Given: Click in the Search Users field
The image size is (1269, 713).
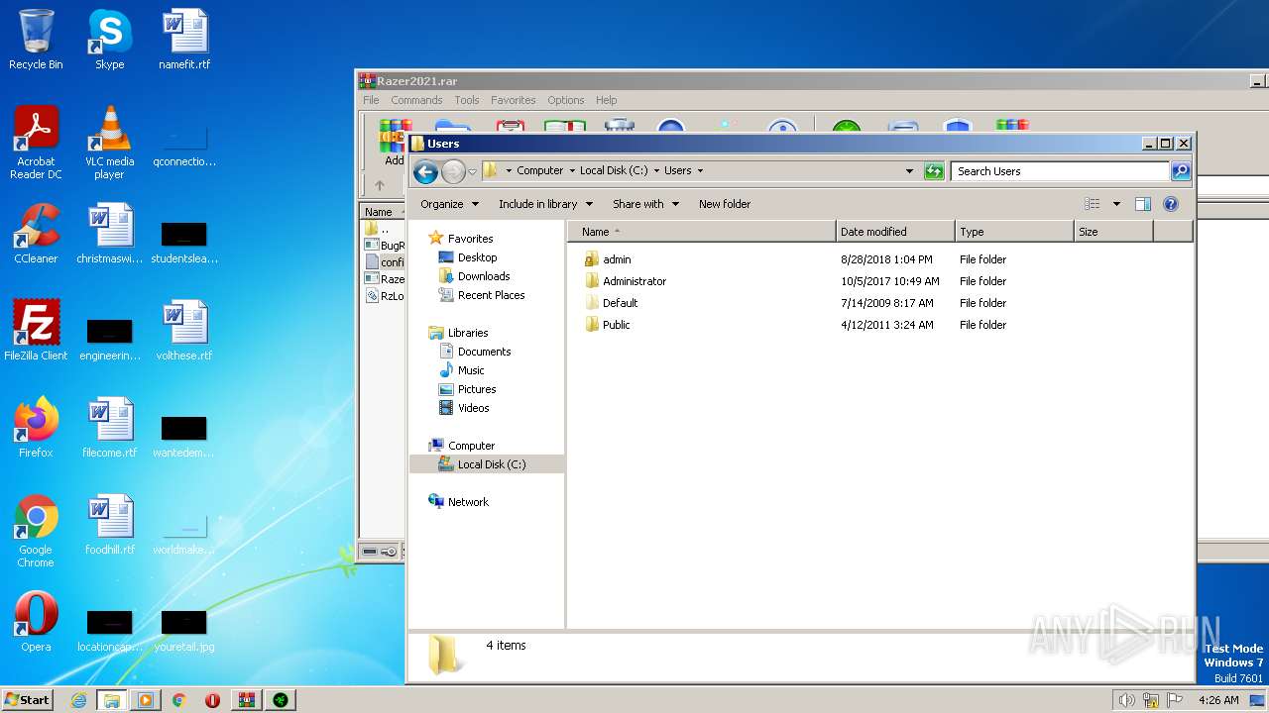Looking at the screenshot, I should coord(1059,171).
